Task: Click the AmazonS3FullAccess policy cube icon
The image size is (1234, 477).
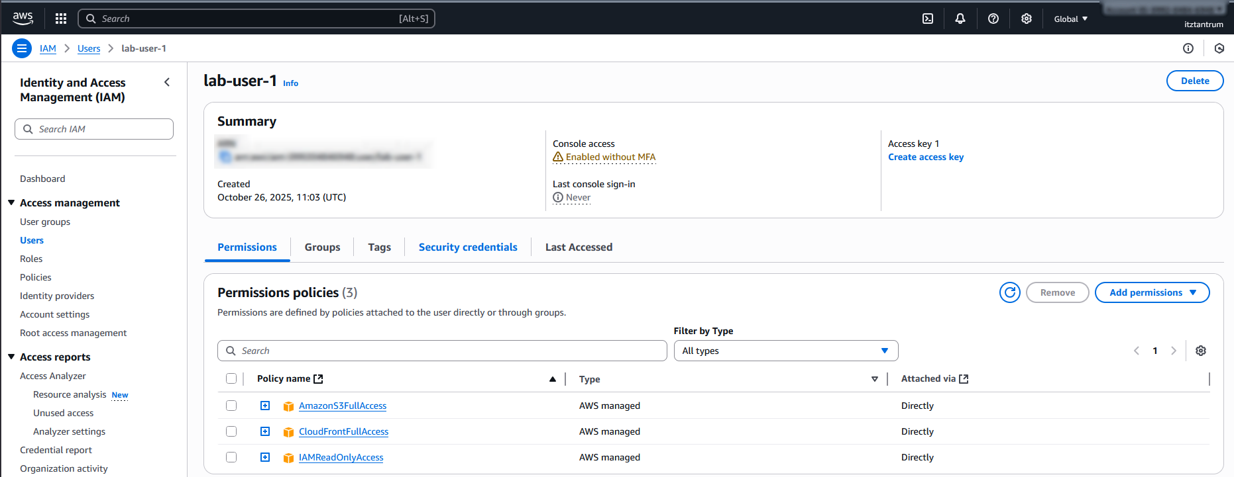Action: click(288, 406)
